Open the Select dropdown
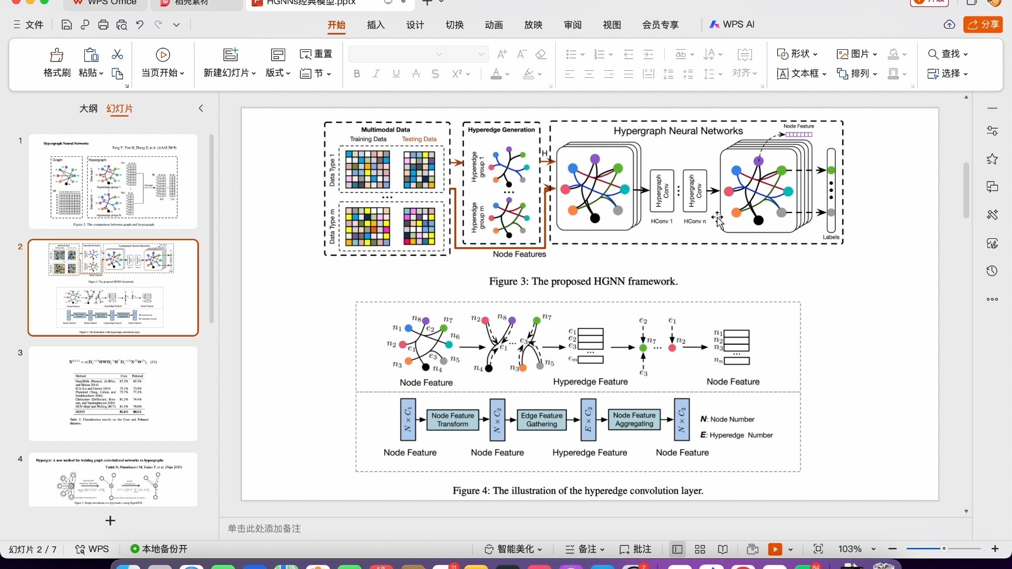 tap(948, 74)
